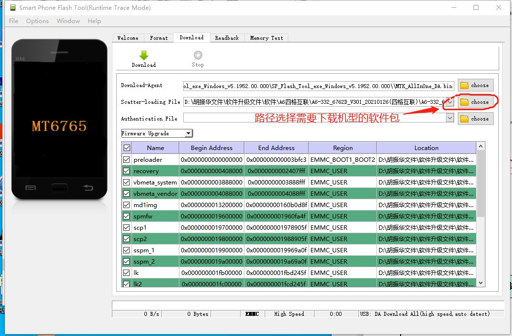Image resolution: width=512 pixels, height=336 pixels.
Task: Click folder icon to choose Download-Agent
Action: point(464,86)
